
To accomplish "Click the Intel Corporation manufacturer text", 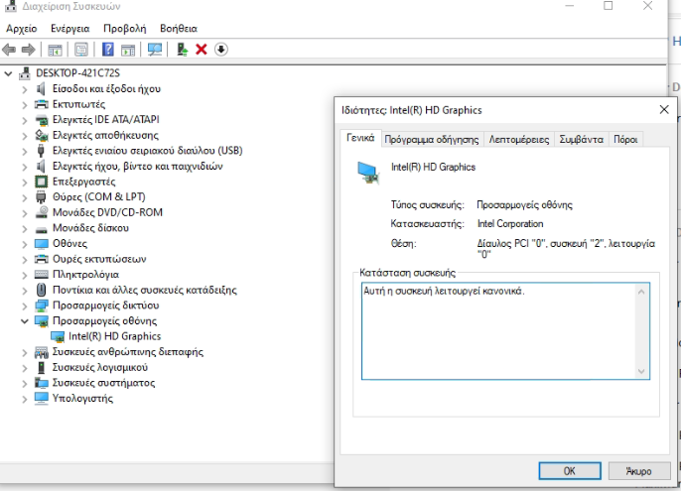I will pyautogui.click(x=510, y=224).
